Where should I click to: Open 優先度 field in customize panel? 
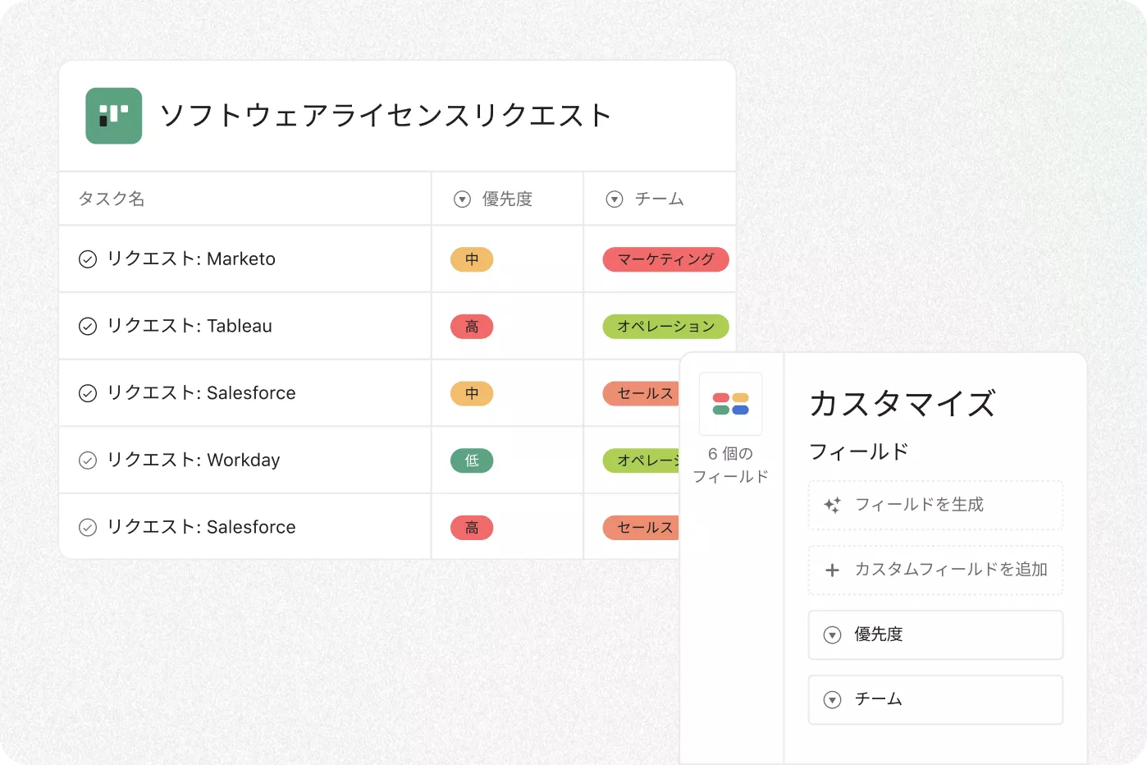tap(935, 634)
